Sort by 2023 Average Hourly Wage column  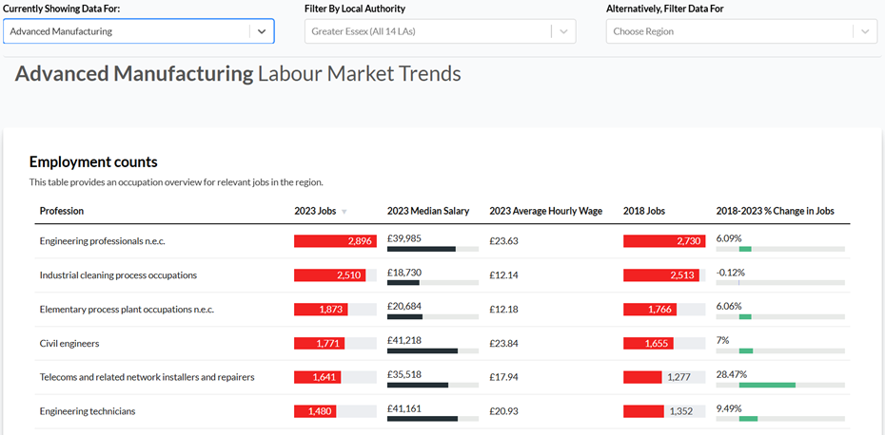tap(545, 211)
